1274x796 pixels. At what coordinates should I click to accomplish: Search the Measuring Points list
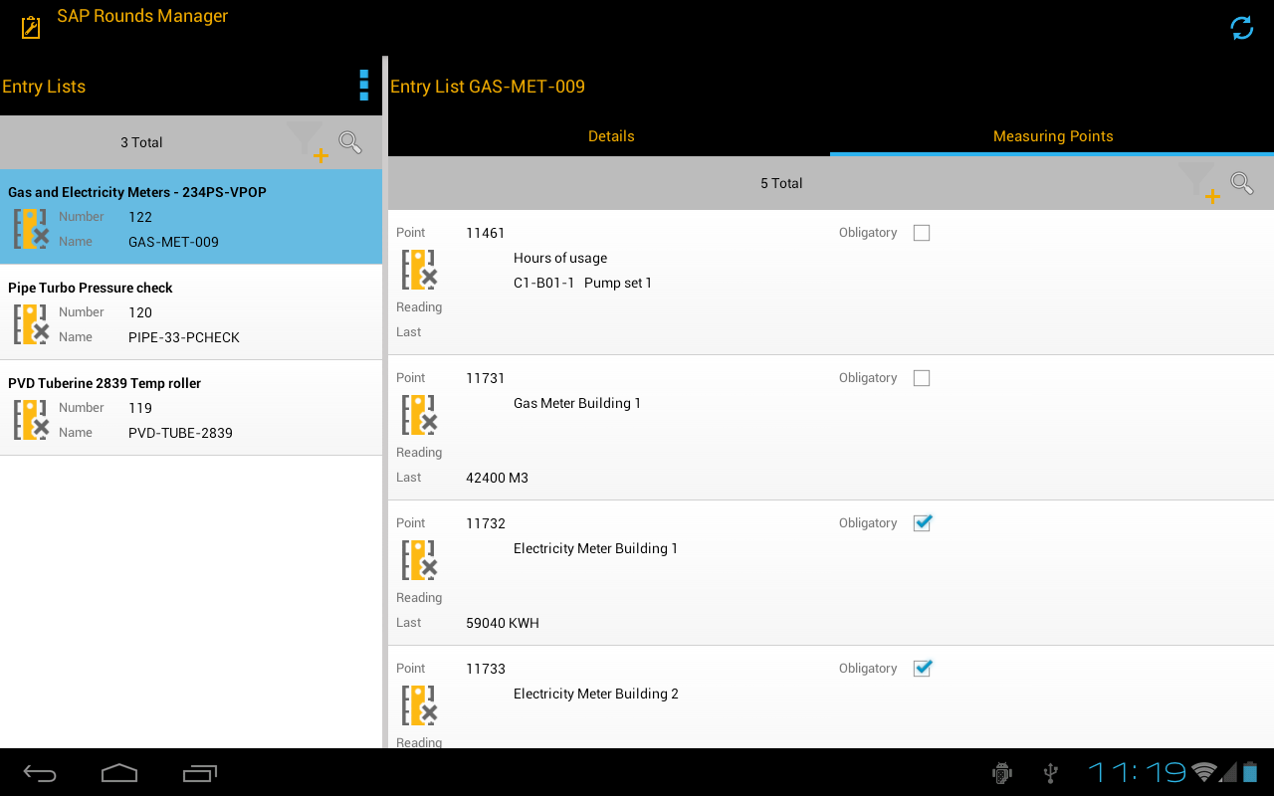(x=1241, y=183)
